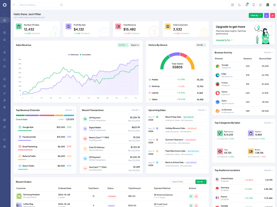Open the user profile avatar
Viewport: 277px width, 207px height.
(x=268, y=5)
